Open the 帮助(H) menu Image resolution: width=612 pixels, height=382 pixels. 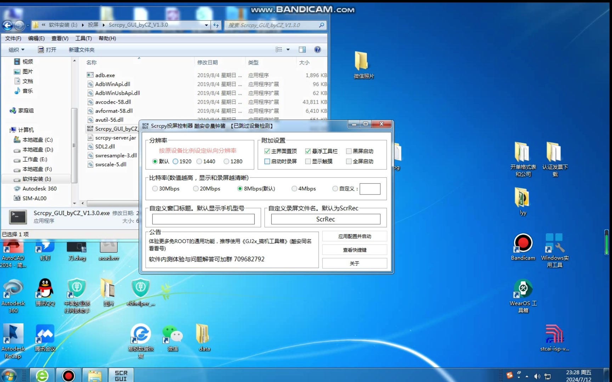coord(107,38)
